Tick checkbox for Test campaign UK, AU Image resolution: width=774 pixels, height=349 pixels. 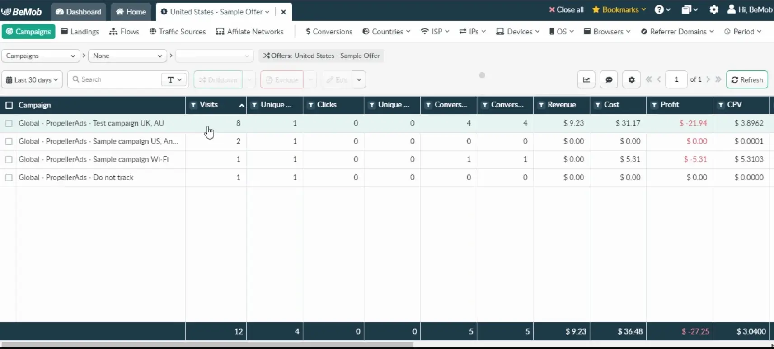coord(9,123)
